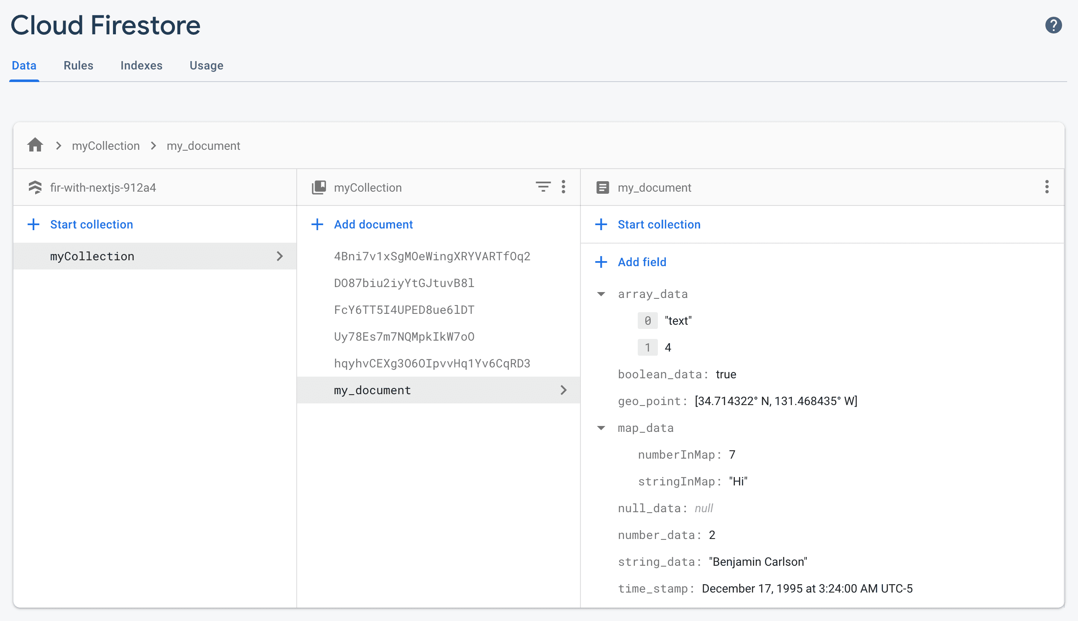1078x621 pixels.
Task: Click Start collection under my_document
Action: (659, 224)
